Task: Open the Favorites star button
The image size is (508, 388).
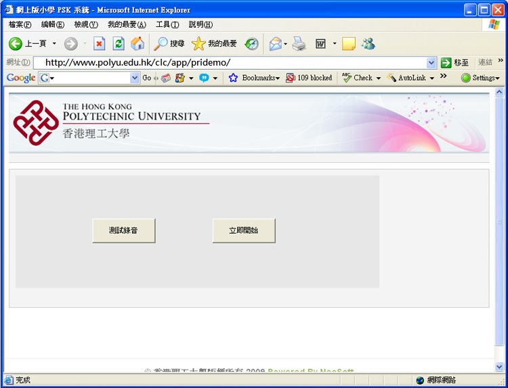Action: coord(198,44)
